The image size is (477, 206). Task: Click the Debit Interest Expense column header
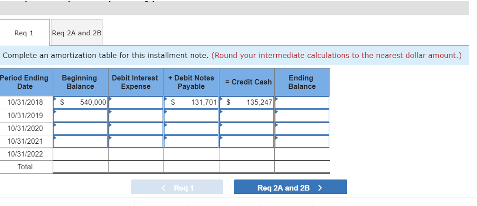coord(136,82)
